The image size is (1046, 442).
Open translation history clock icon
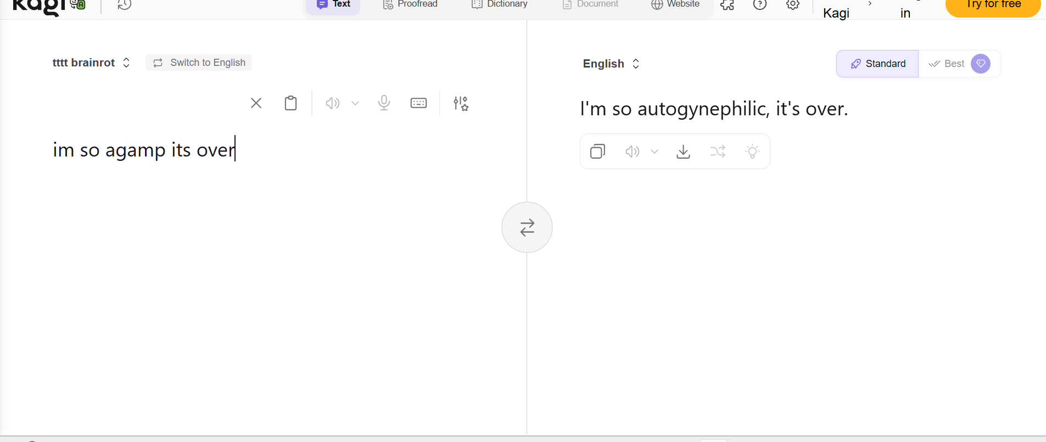click(125, 5)
